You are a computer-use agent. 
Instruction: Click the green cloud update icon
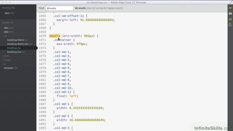pos(230,19)
